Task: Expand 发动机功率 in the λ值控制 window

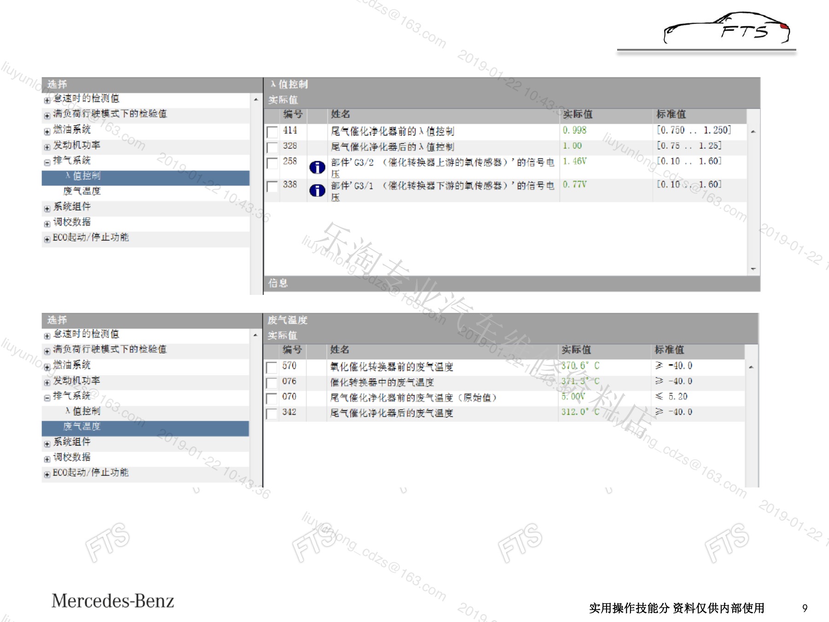Action: tap(47, 147)
